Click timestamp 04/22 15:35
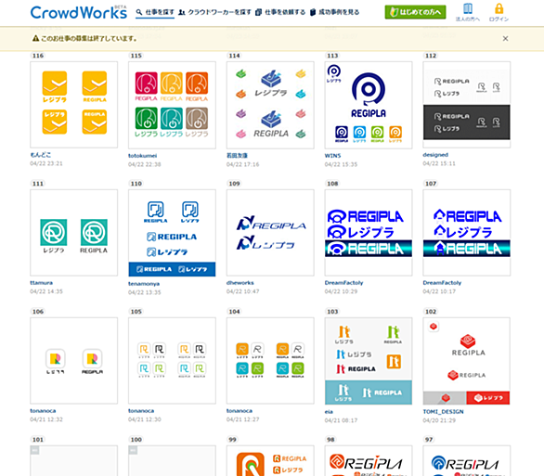The width and height of the screenshot is (544, 476). (x=341, y=164)
